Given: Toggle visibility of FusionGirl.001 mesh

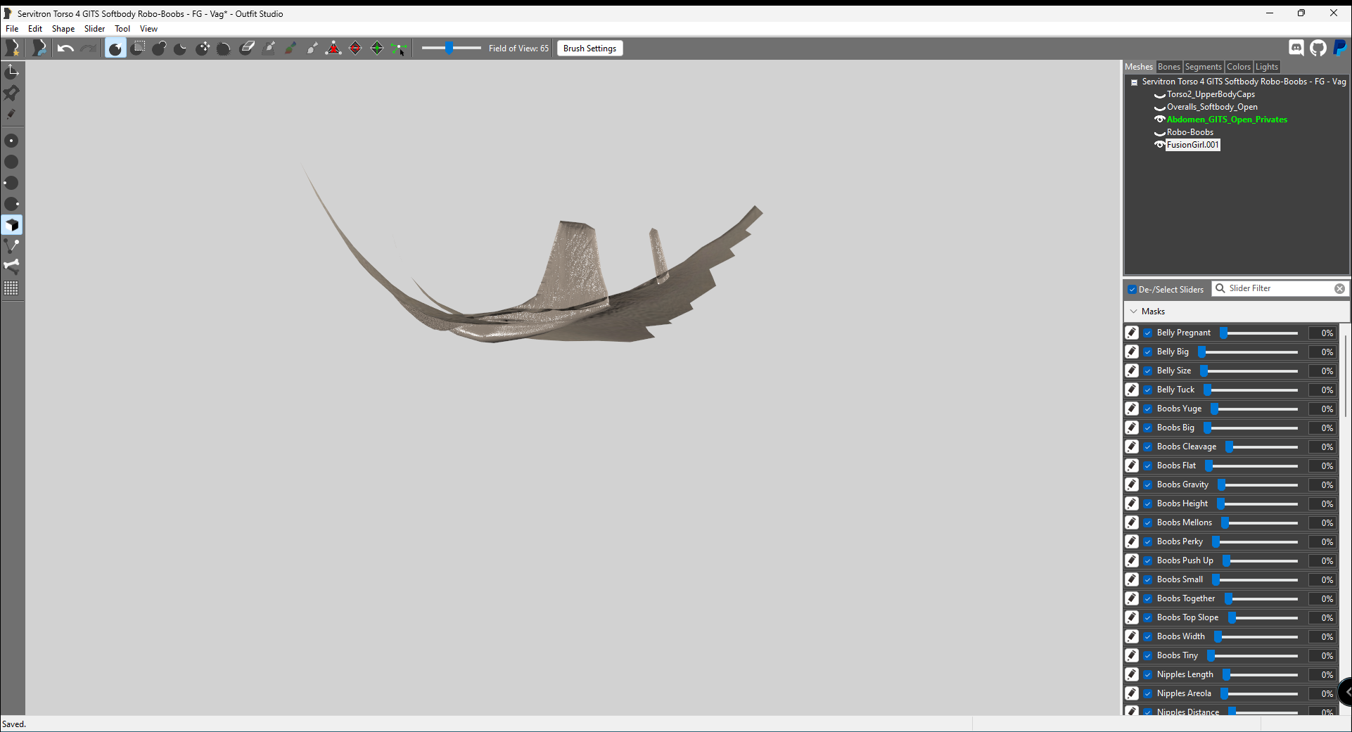Looking at the screenshot, I should [x=1159, y=145].
